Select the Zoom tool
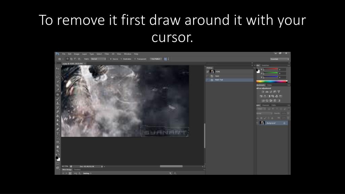 pyautogui.click(x=58, y=151)
